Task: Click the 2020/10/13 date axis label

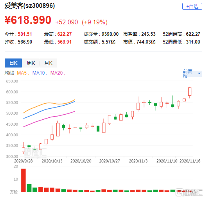Action: click(x=52, y=161)
